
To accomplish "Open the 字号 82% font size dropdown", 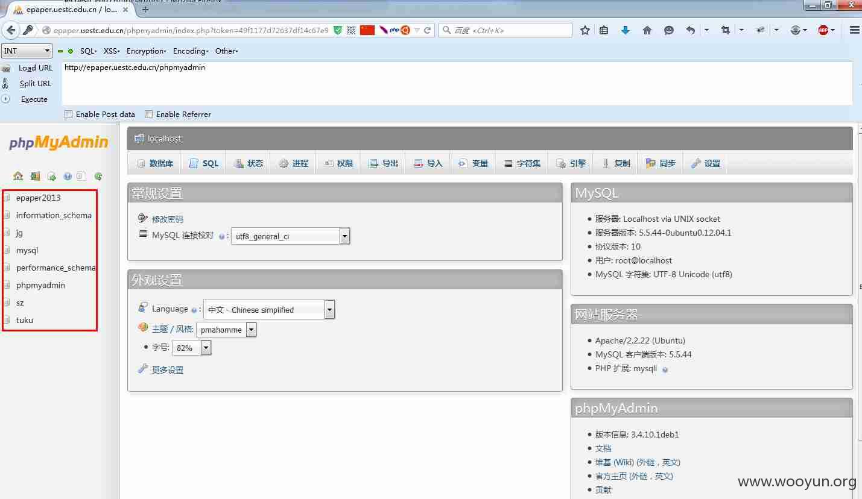I will coord(192,348).
